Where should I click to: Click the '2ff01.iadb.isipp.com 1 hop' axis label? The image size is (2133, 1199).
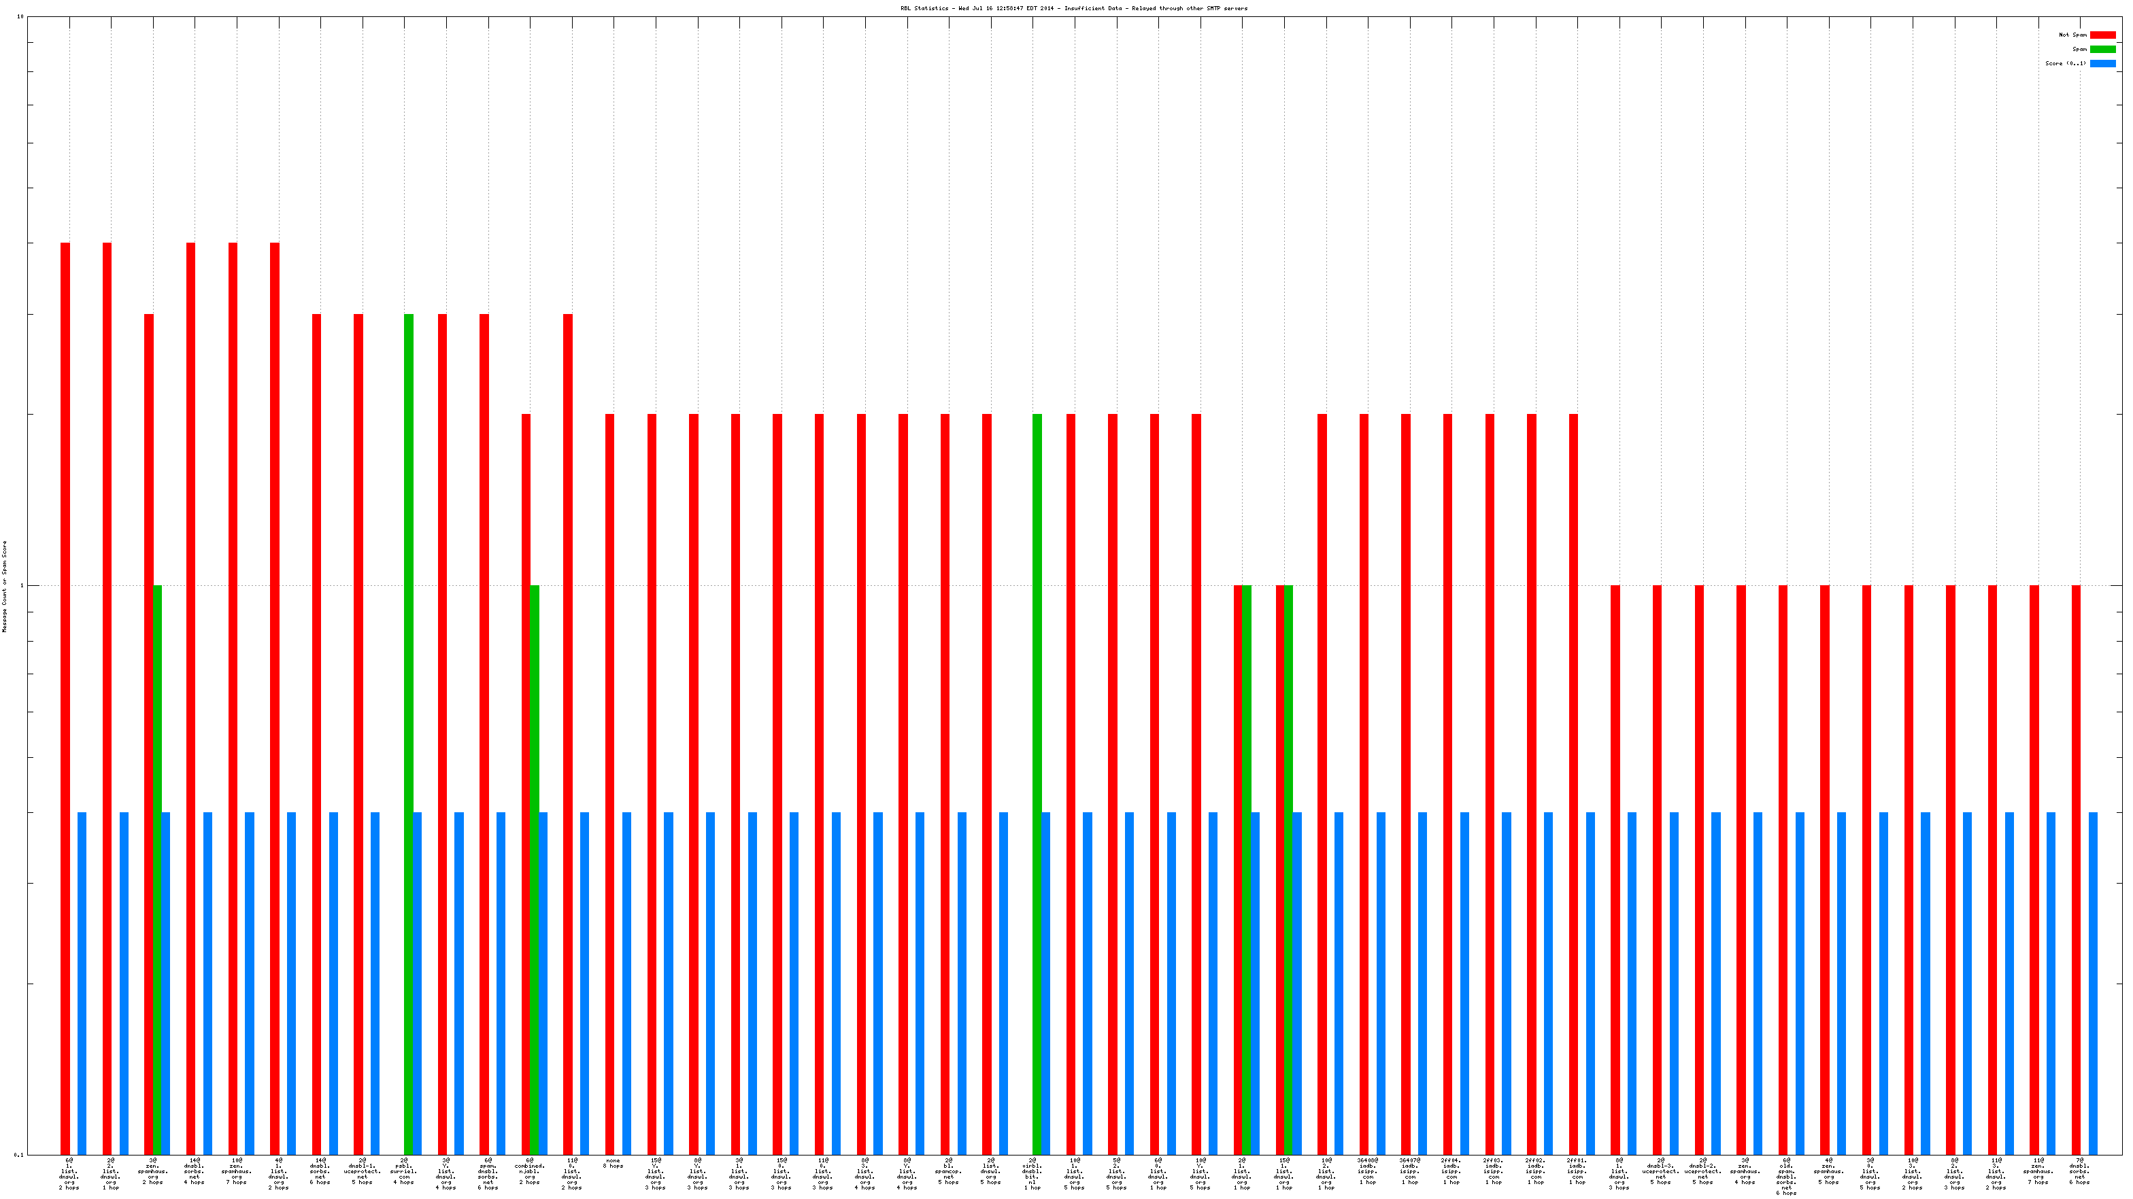(1577, 1171)
